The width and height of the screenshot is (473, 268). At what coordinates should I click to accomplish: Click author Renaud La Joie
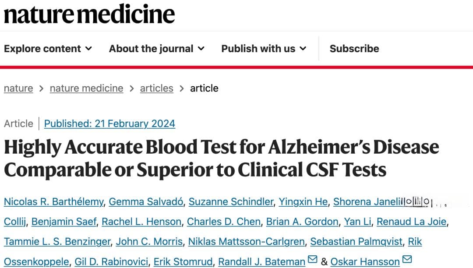click(411, 222)
